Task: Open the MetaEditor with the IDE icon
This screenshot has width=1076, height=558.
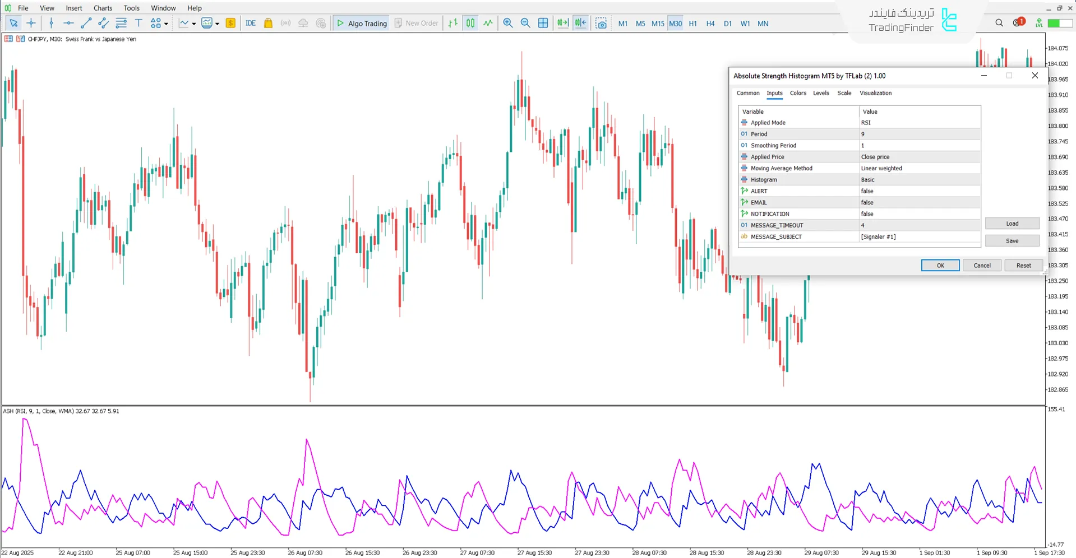Action: point(250,23)
